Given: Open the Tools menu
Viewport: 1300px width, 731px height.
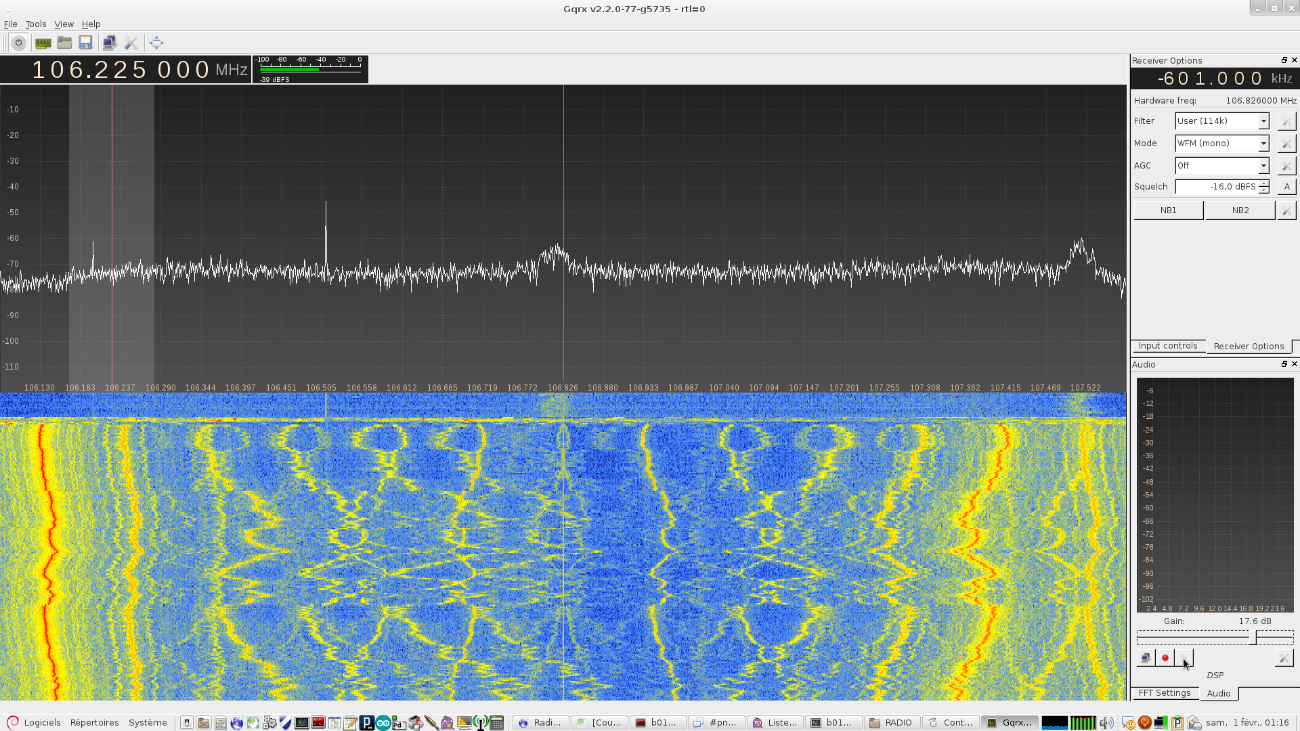Looking at the screenshot, I should [36, 24].
